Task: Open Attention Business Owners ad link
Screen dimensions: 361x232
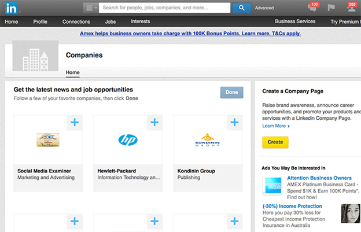Action: tap(319, 178)
